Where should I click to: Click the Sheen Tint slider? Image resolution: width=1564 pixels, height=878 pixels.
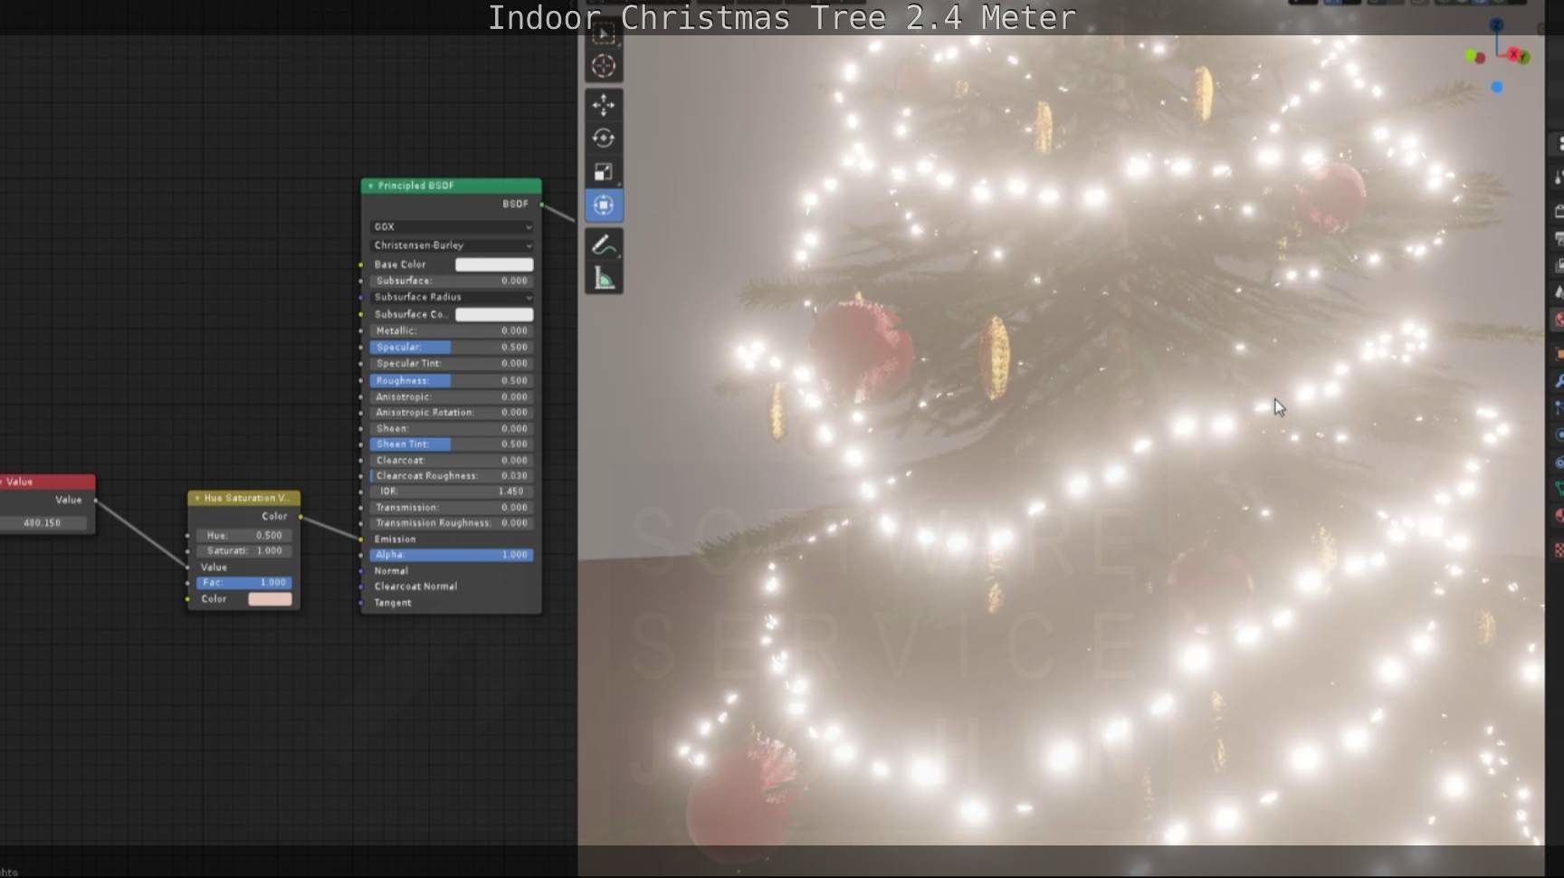tap(452, 444)
